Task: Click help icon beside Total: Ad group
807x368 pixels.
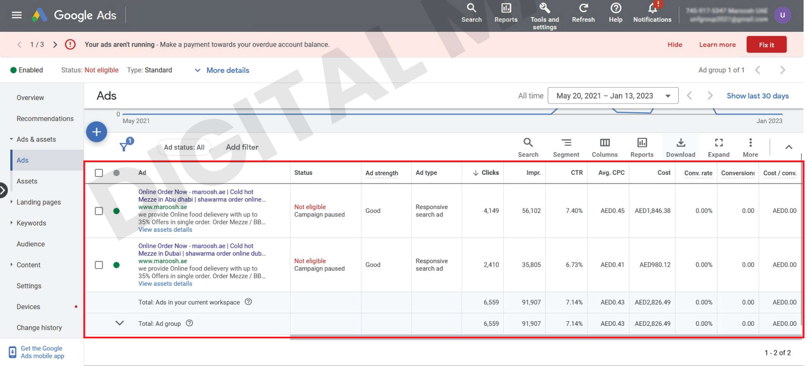Action: (190, 323)
